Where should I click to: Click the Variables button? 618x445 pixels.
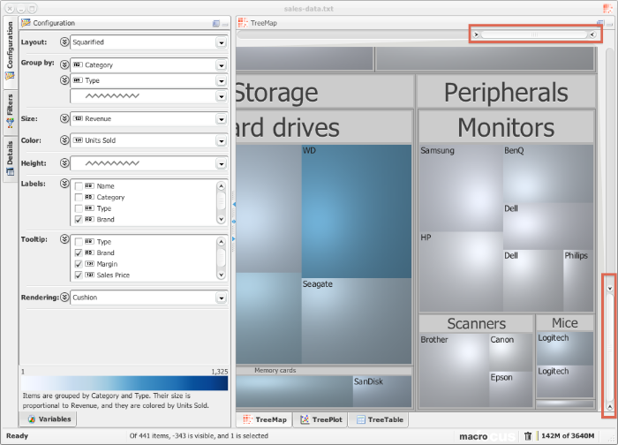[x=49, y=419]
